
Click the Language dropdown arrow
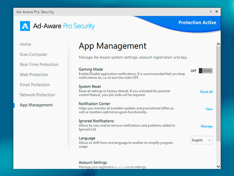pos(209,141)
